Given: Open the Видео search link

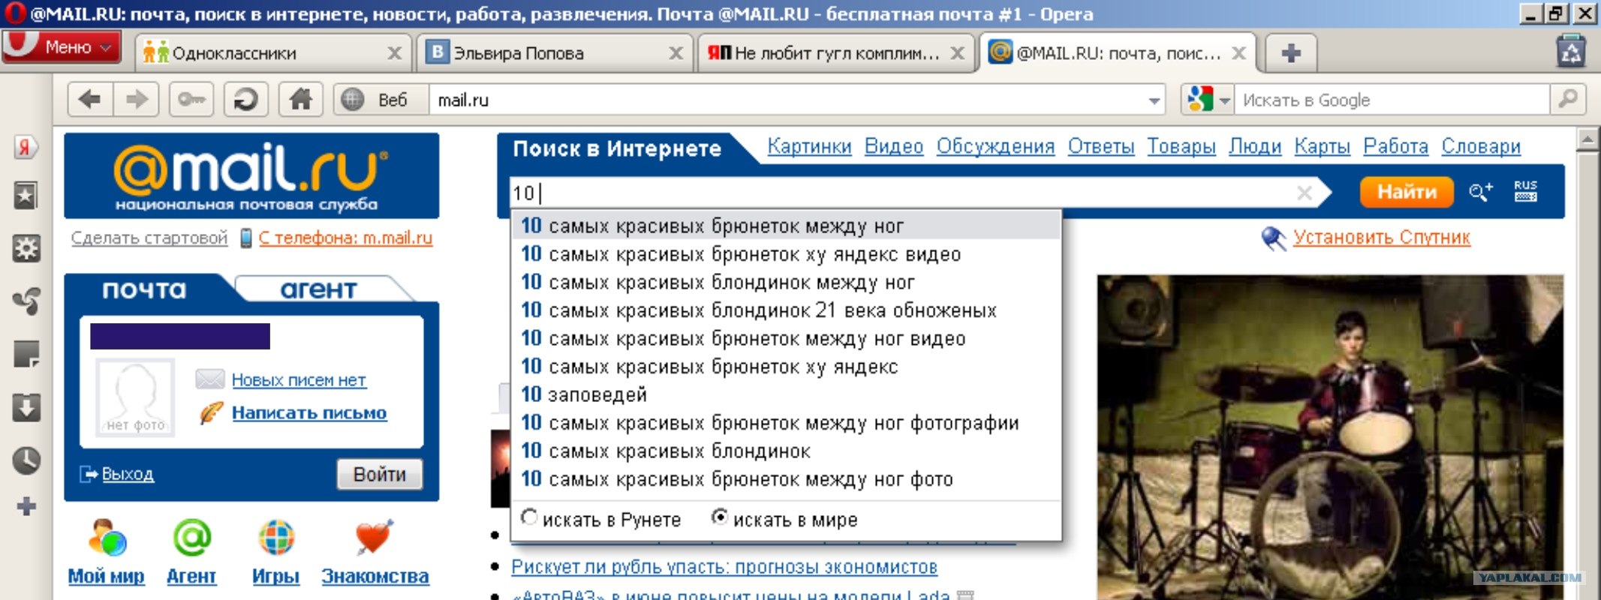Looking at the screenshot, I should pyautogui.click(x=894, y=146).
